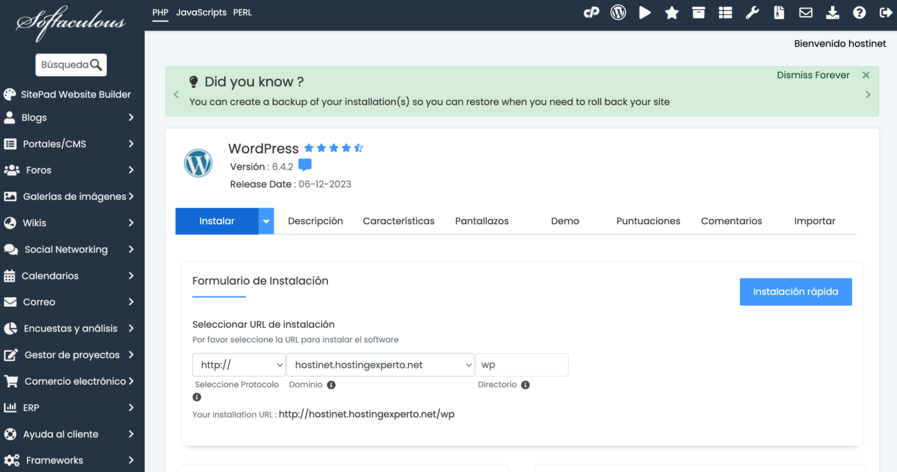The height and width of the screenshot is (472, 897).
Task: Click the installation URL text
Action: coord(366,414)
